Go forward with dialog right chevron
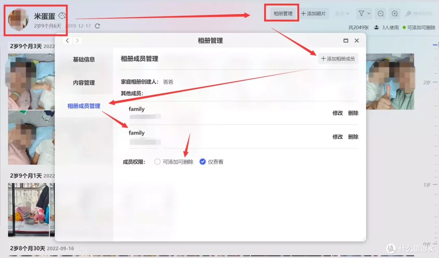Viewport: 439px width, 258px height. [77, 41]
